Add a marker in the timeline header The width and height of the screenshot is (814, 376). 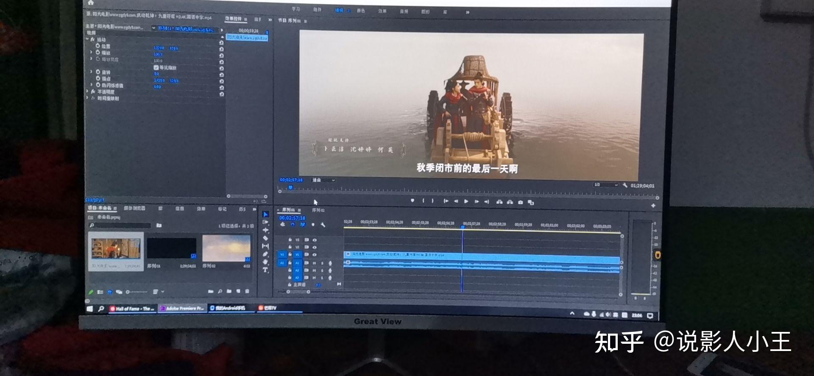tap(313, 225)
